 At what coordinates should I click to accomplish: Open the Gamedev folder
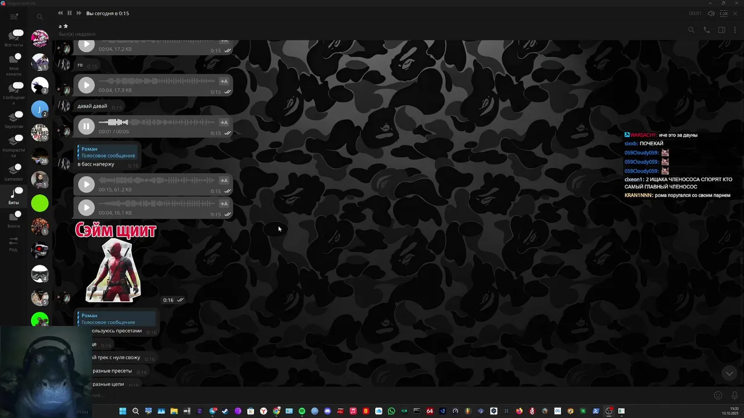pyautogui.click(x=14, y=172)
